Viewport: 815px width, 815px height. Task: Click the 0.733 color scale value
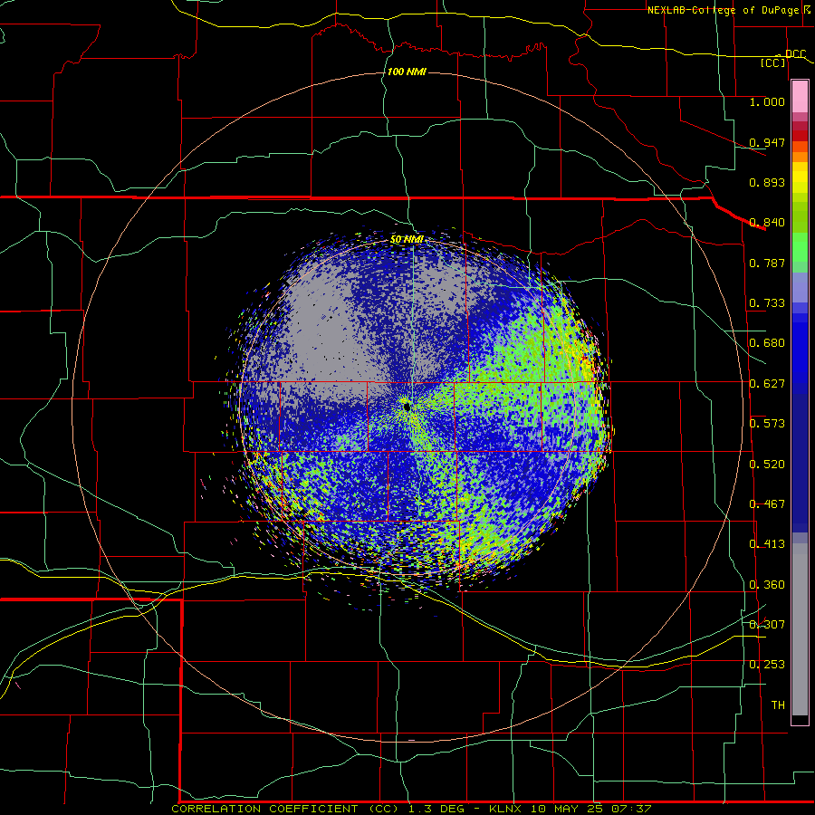[x=767, y=303]
